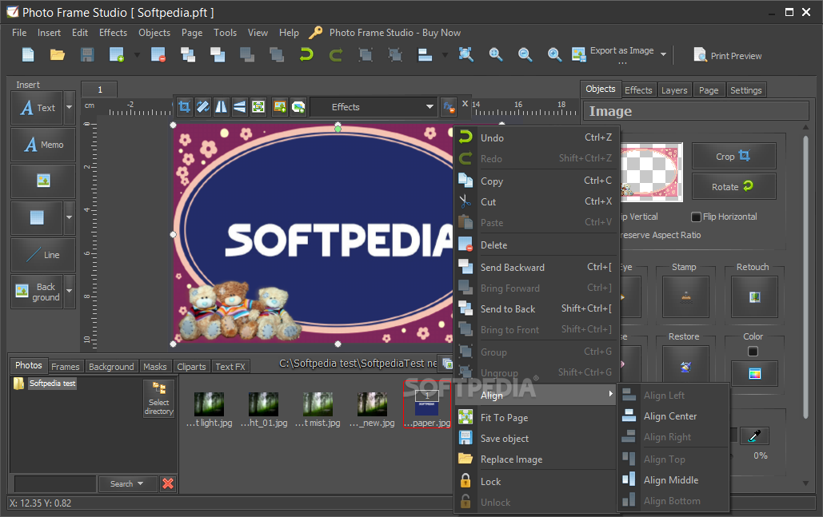Click the Insert Shape rectangle icon
This screenshot has height=517, width=823.
(x=37, y=217)
